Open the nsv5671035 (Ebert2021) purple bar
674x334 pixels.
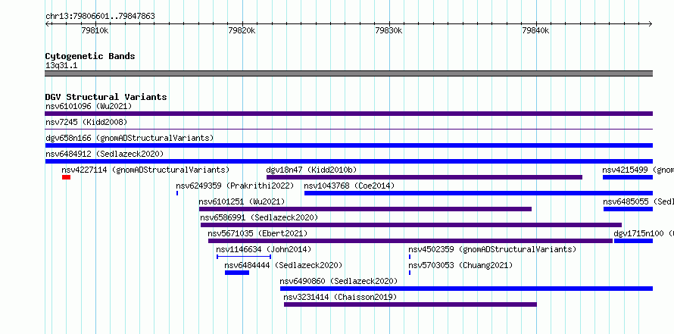point(410,241)
